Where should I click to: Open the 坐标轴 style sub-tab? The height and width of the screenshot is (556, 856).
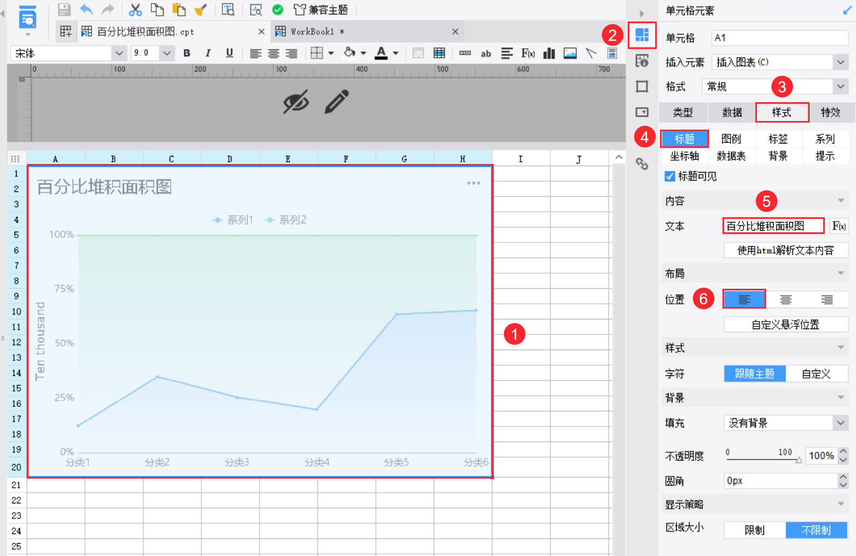click(684, 156)
